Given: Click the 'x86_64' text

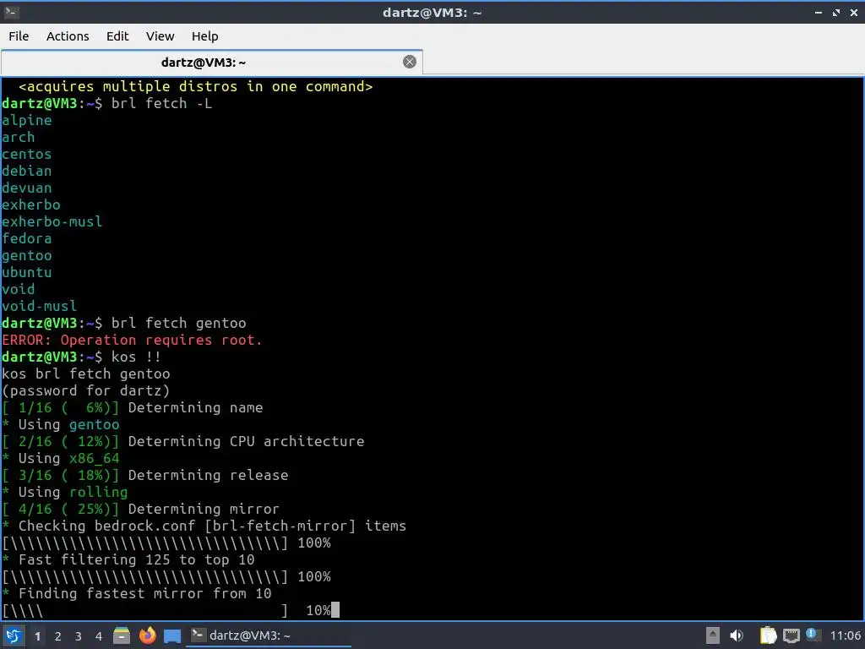Looking at the screenshot, I should 95,459.
